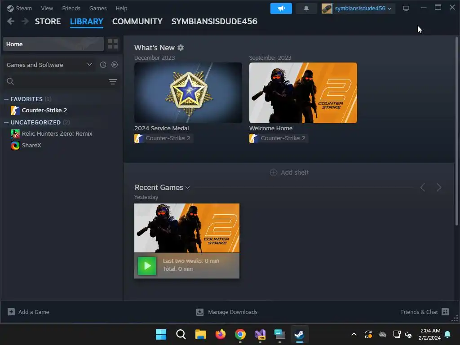Open the advanced filter options icon
Screen dimensions: 460x345
113,82
